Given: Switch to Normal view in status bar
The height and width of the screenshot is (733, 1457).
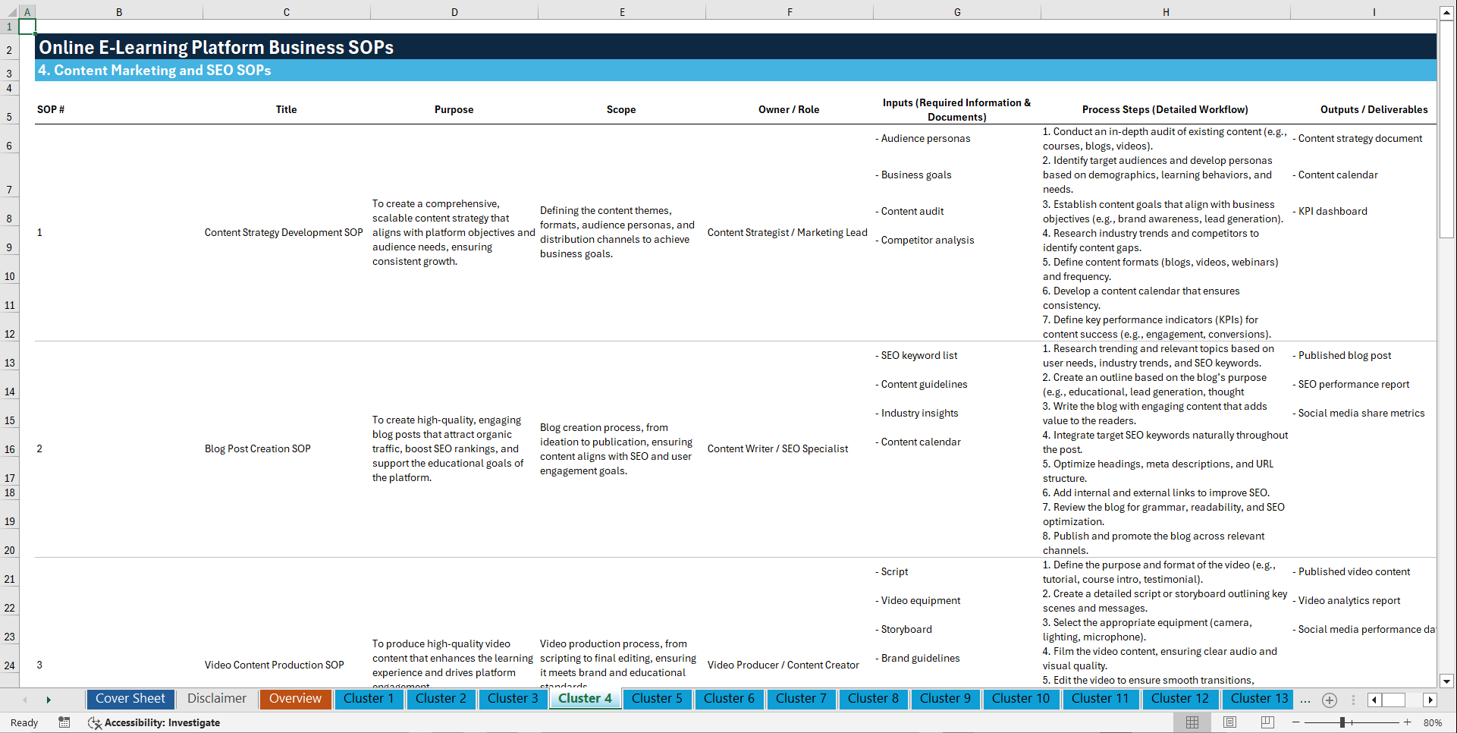Looking at the screenshot, I should pyautogui.click(x=1191, y=722).
